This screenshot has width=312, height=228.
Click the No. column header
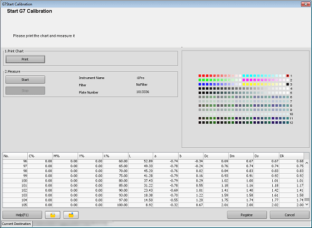(15, 156)
